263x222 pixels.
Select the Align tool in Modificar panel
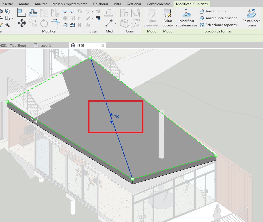(22, 13)
